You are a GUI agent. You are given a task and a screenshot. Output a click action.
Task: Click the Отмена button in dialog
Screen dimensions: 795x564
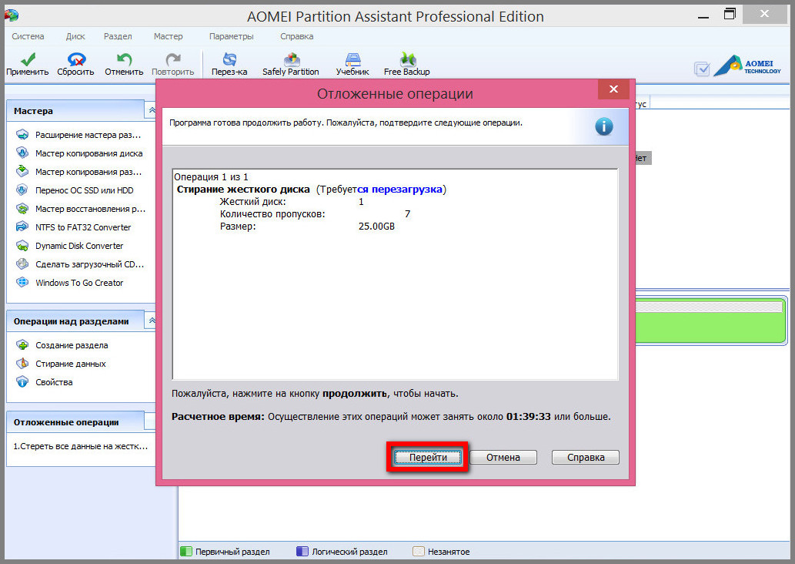503,458
